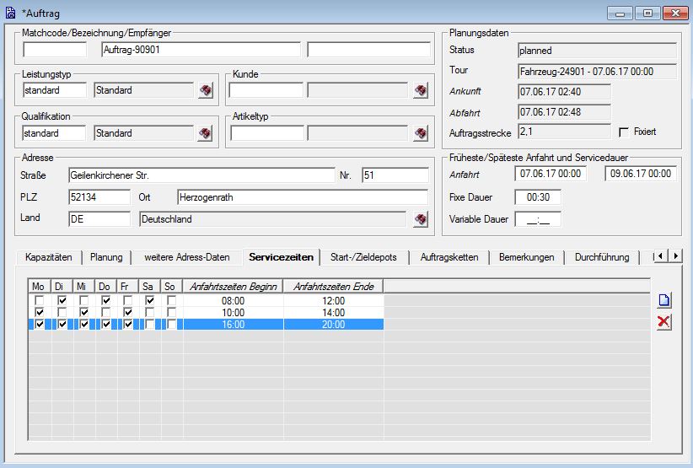Open the Artikeltyp lookup icon

[422, 133]
